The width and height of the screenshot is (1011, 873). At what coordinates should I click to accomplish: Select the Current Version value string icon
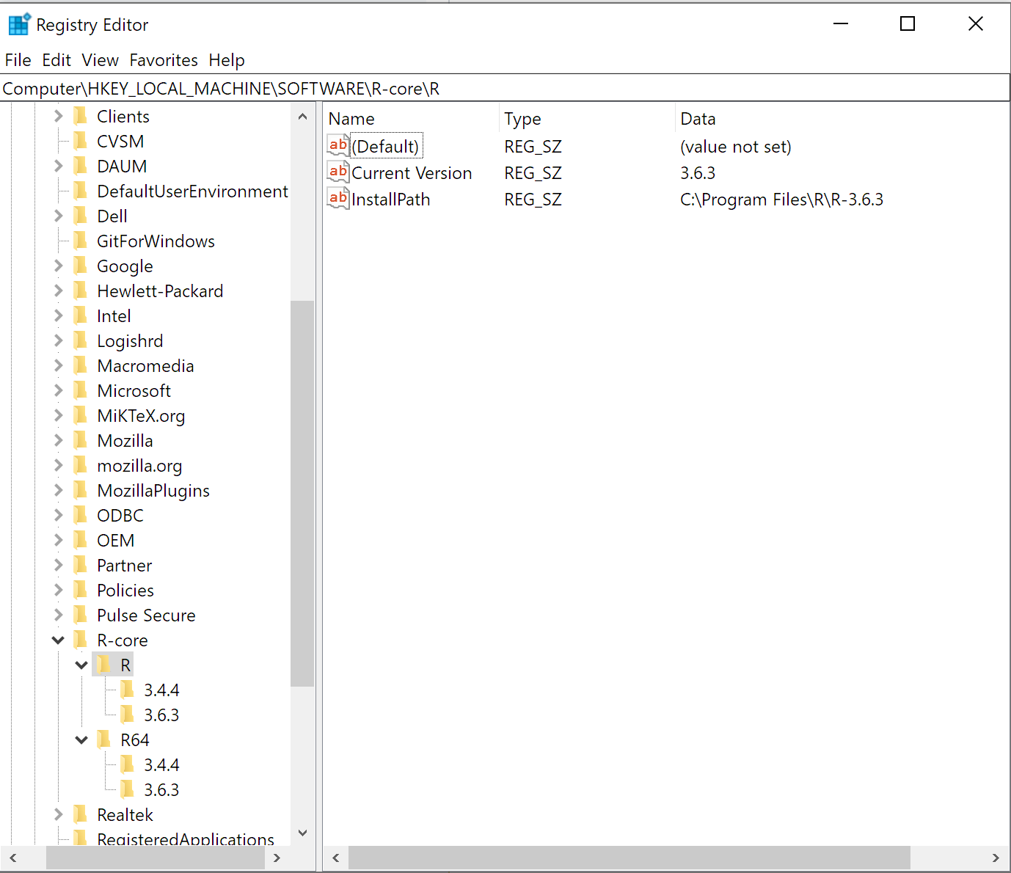pos(338,172)
